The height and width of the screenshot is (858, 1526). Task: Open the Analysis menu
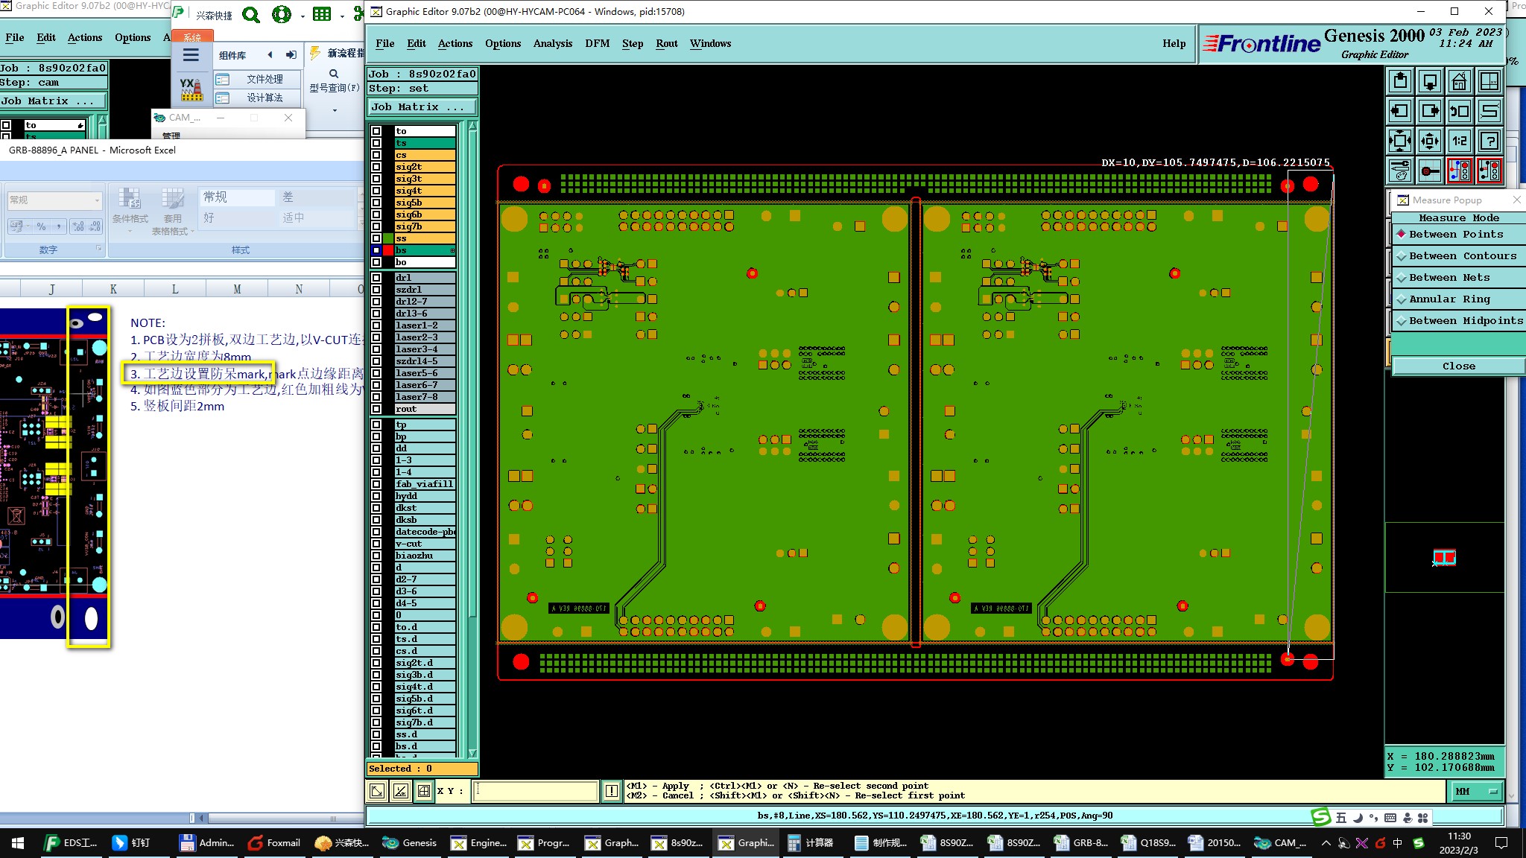click(552, 43)
